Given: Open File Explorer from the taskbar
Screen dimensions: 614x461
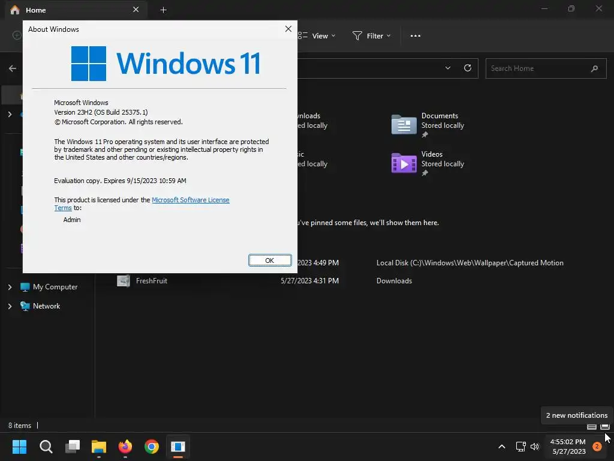Looking at the screenshot, I should 99,447.
